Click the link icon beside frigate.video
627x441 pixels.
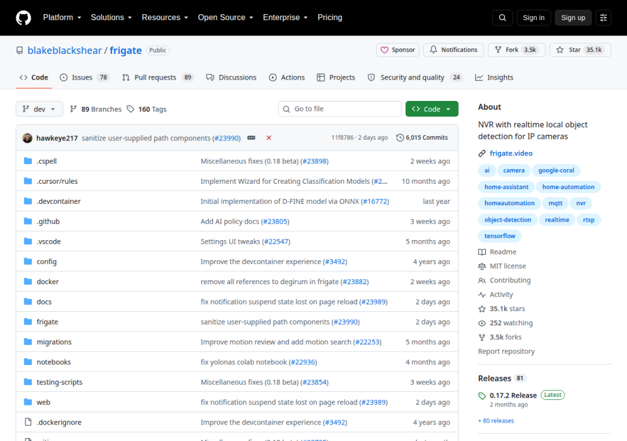482,153
